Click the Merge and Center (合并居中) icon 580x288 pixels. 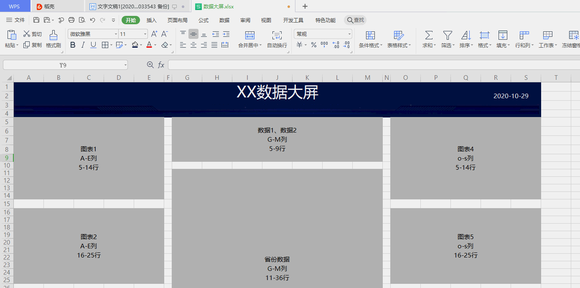250,35
